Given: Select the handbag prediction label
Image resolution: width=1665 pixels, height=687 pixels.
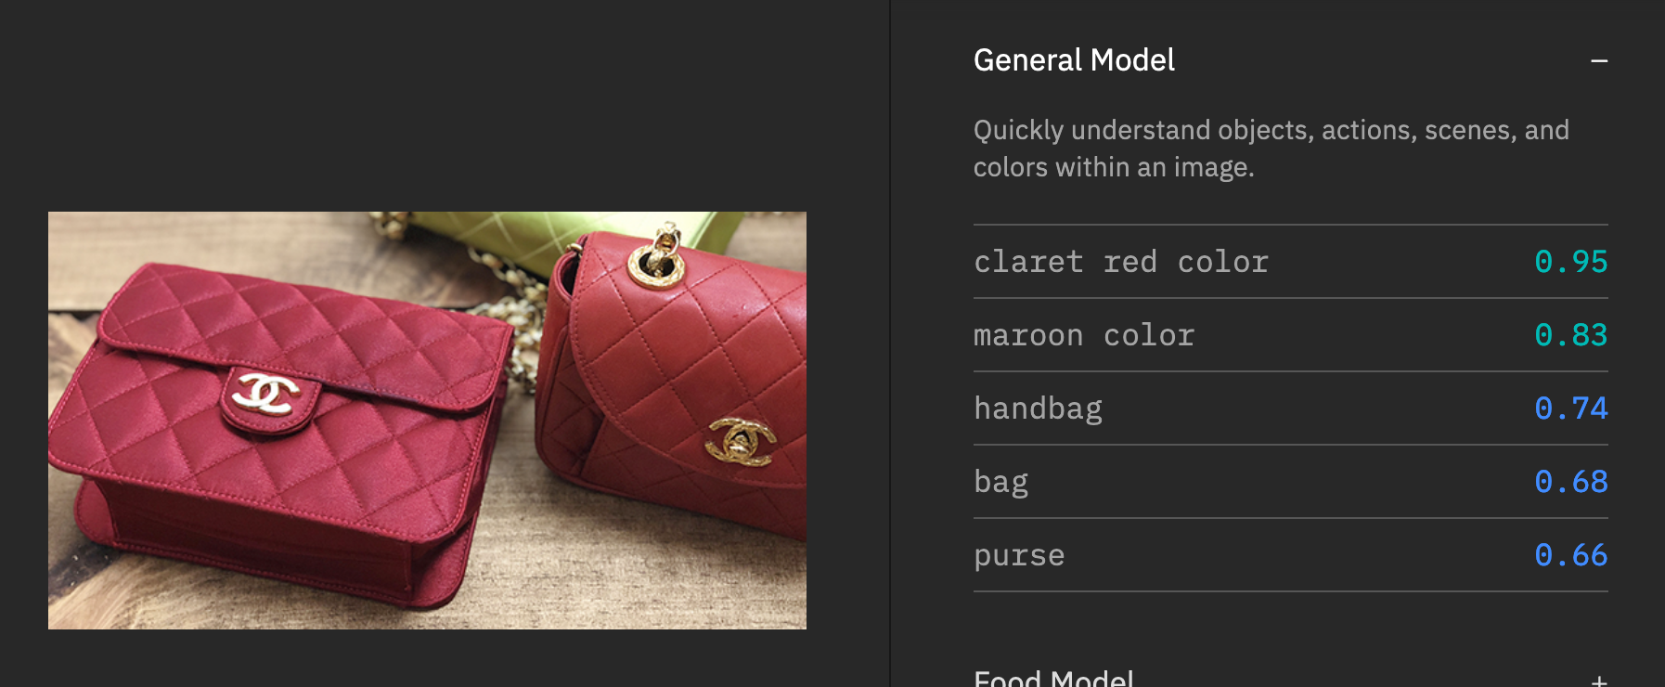Looking at the screenshot, I should point(1038,408).
